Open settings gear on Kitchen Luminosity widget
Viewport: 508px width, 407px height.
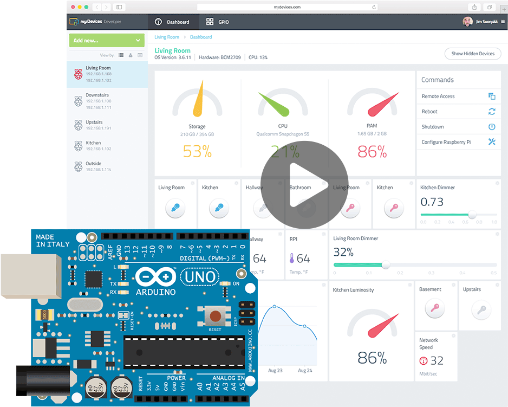(x=410, y=285)
